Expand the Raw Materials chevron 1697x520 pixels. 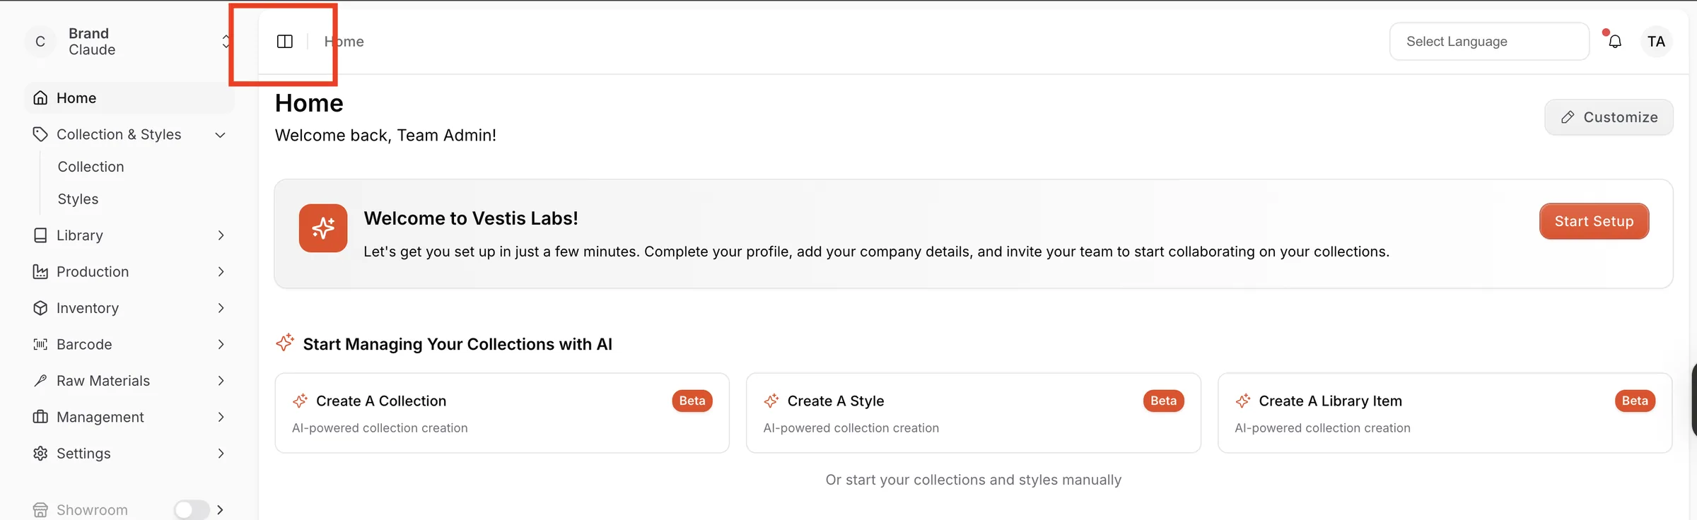[x=221, y=381]
